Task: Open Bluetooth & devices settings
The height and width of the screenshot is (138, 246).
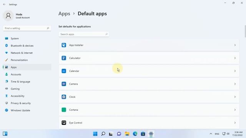Action: click(27, 46)
